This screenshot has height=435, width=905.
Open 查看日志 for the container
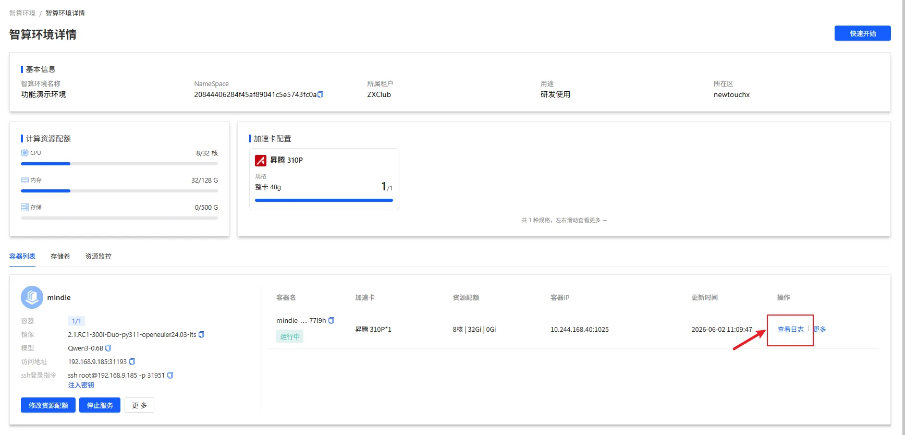[x=790, y=329]
